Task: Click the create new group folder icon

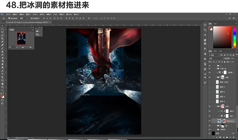Action: point(227,137)
